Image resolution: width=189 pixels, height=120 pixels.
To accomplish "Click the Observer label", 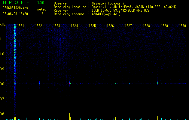I will pos(61,3).
